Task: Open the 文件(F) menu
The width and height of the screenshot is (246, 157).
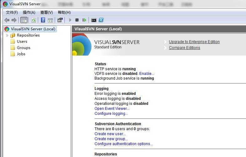Action: [12, 12]
